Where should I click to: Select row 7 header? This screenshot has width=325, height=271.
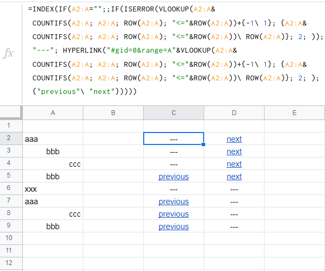[x=11, y=201]
